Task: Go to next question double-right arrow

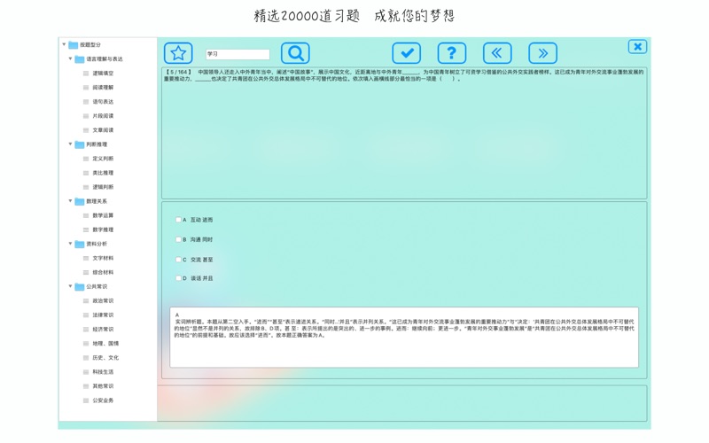Action: click(542, 53)
